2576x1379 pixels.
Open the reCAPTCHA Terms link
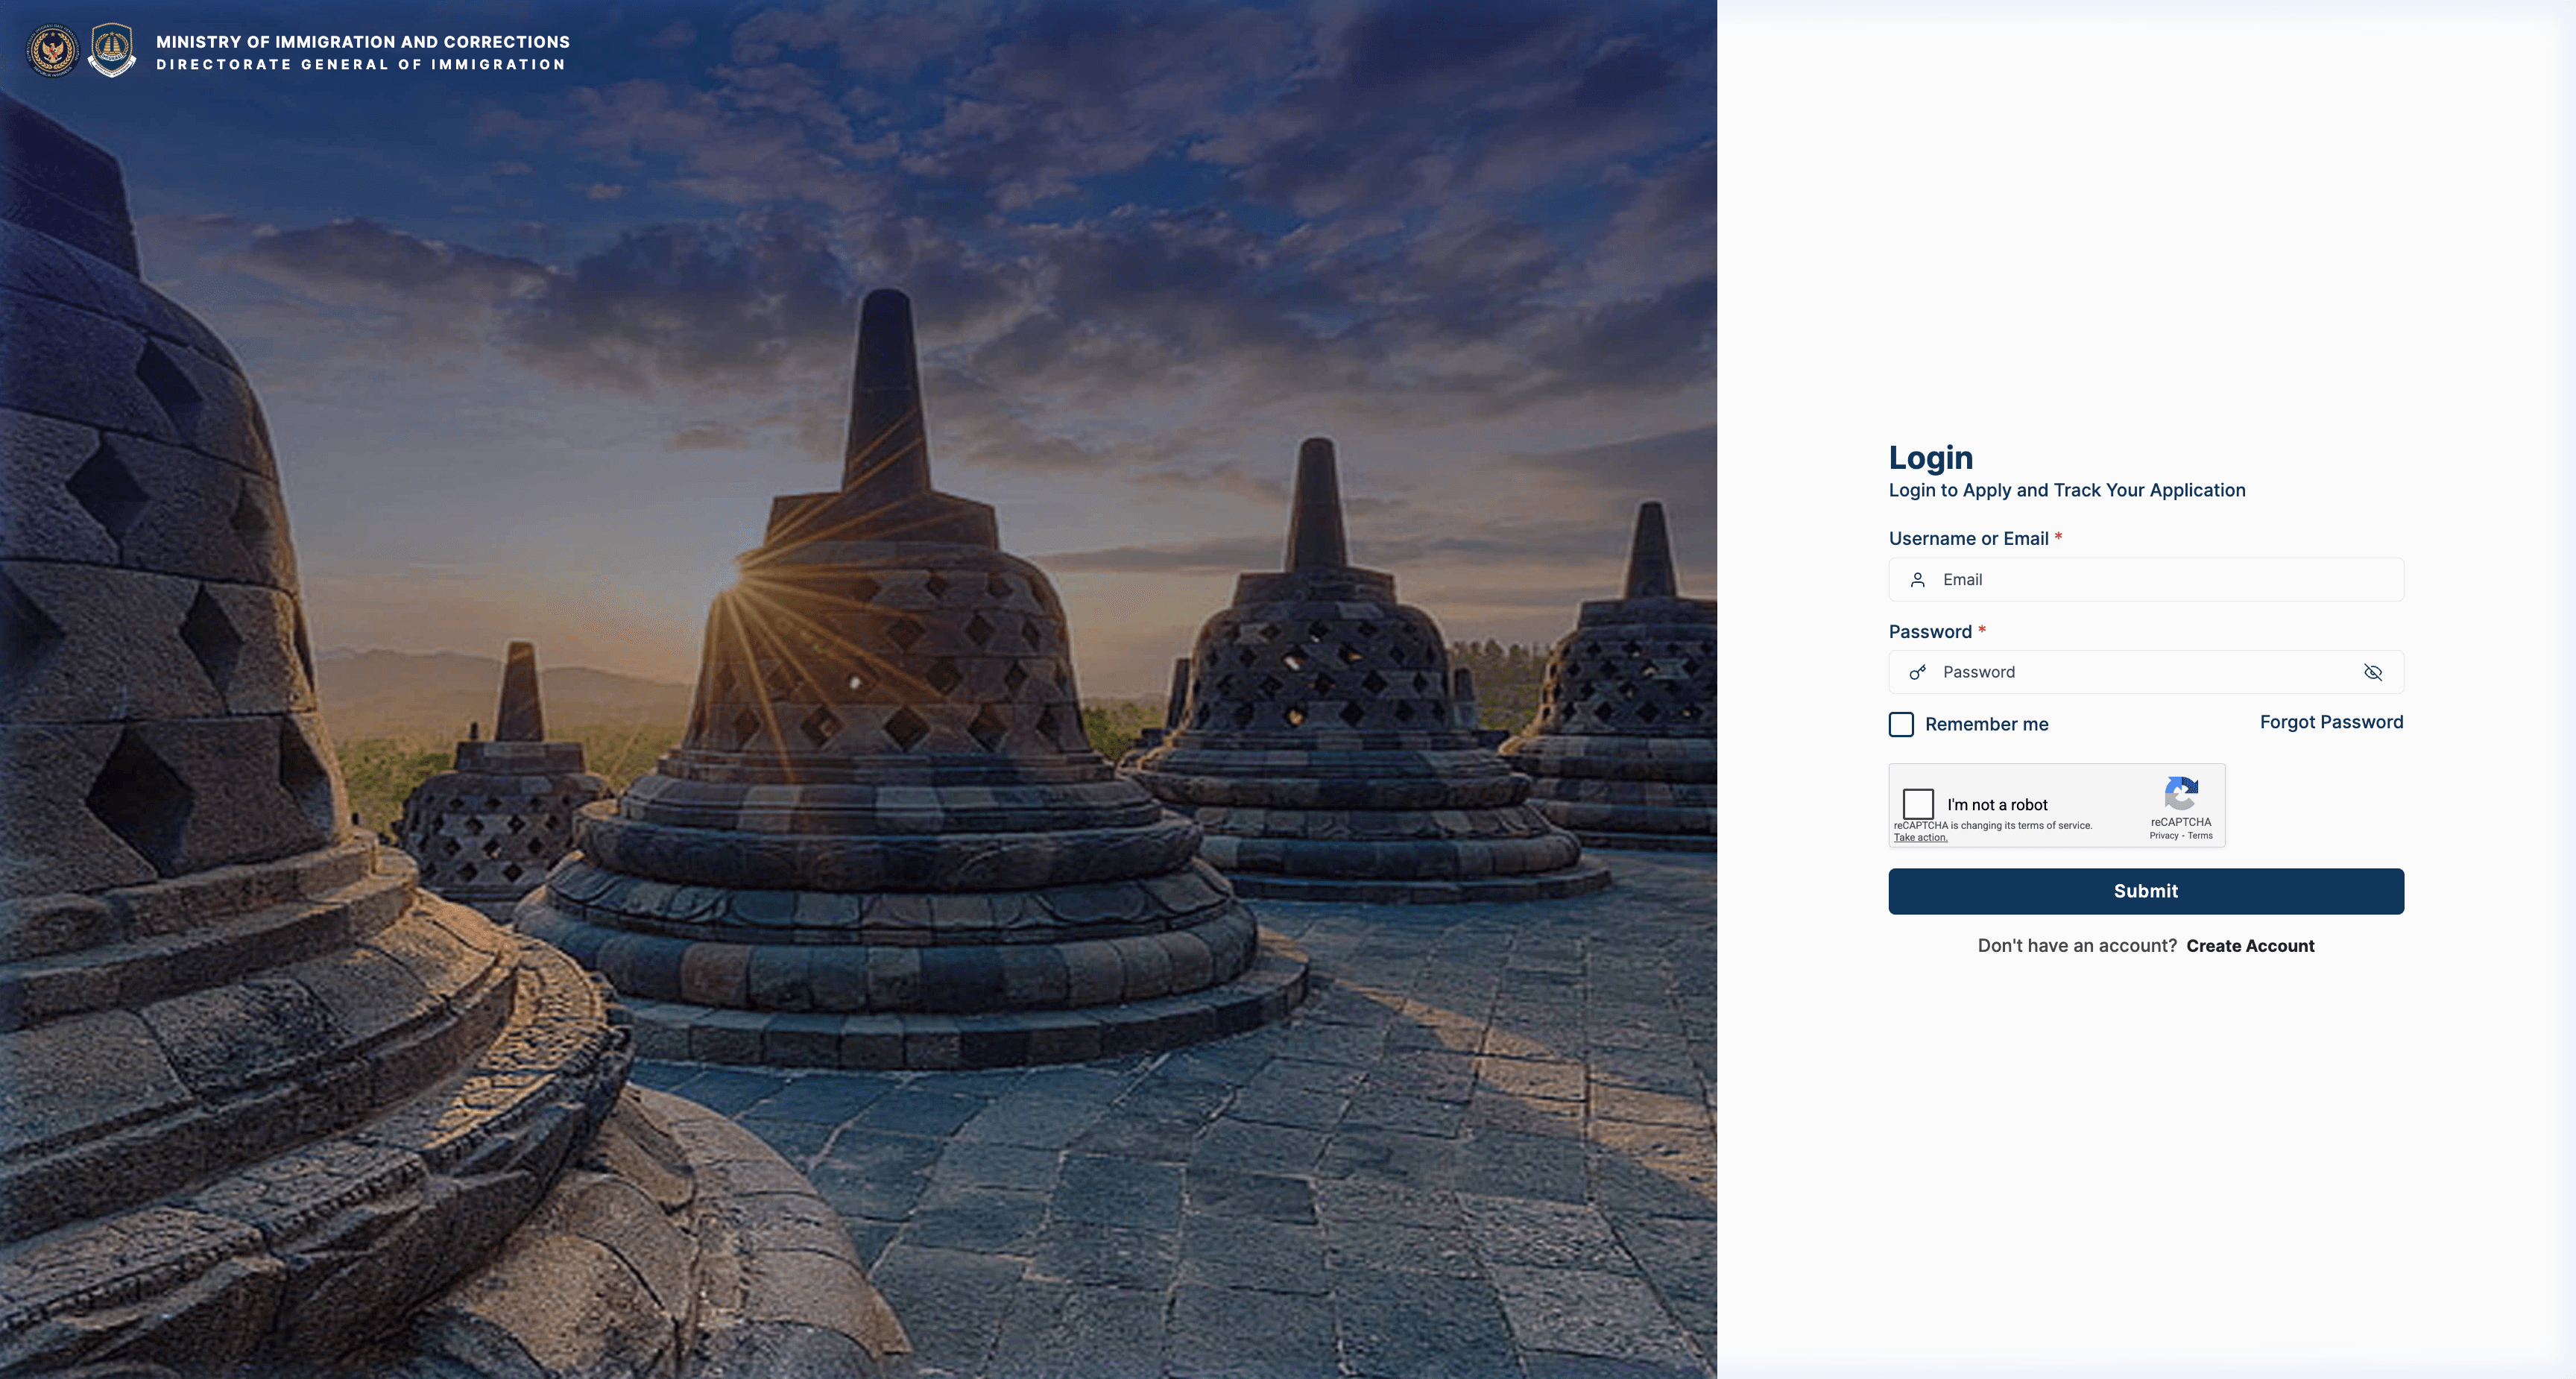coord(2200,836)
